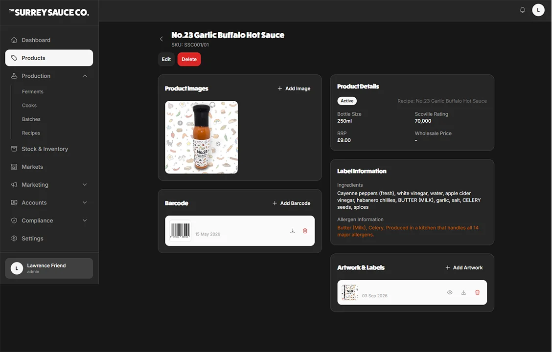Open the barcode thumbnail image
Viewport: 552px width, 352px height.
coord(180,231)
